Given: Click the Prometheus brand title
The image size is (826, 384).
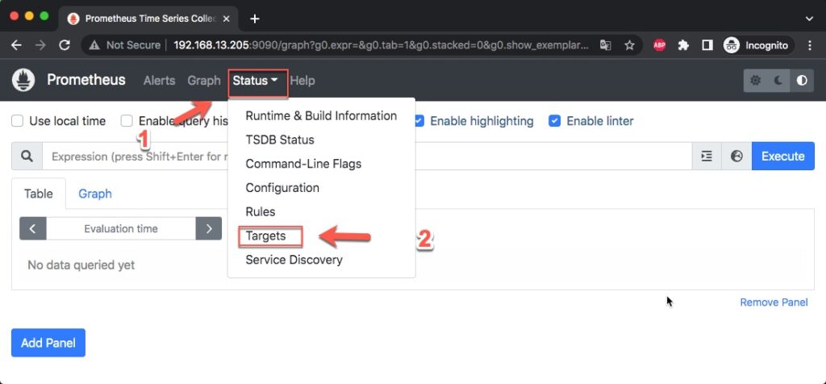Looking at the screenshot, I should (86, 80).
